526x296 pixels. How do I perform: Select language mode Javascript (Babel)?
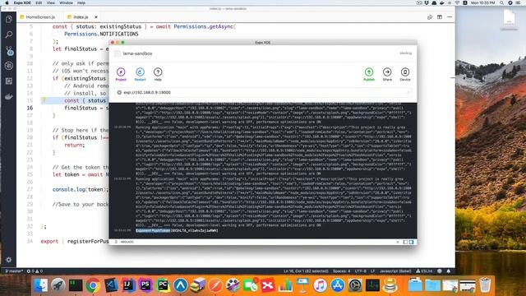395,271
